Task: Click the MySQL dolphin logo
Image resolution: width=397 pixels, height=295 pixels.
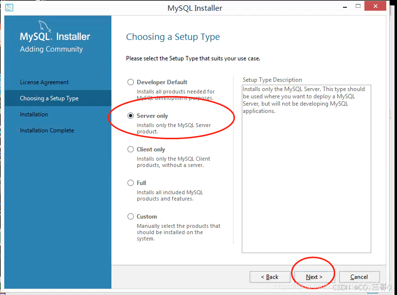Action: click(45, 26)
